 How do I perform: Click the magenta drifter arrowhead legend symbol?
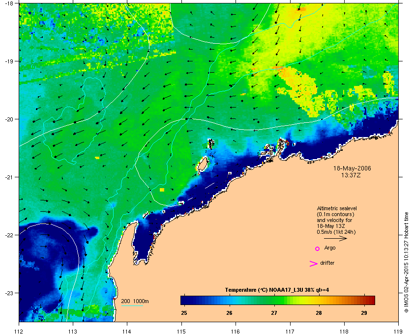point(314,264)
